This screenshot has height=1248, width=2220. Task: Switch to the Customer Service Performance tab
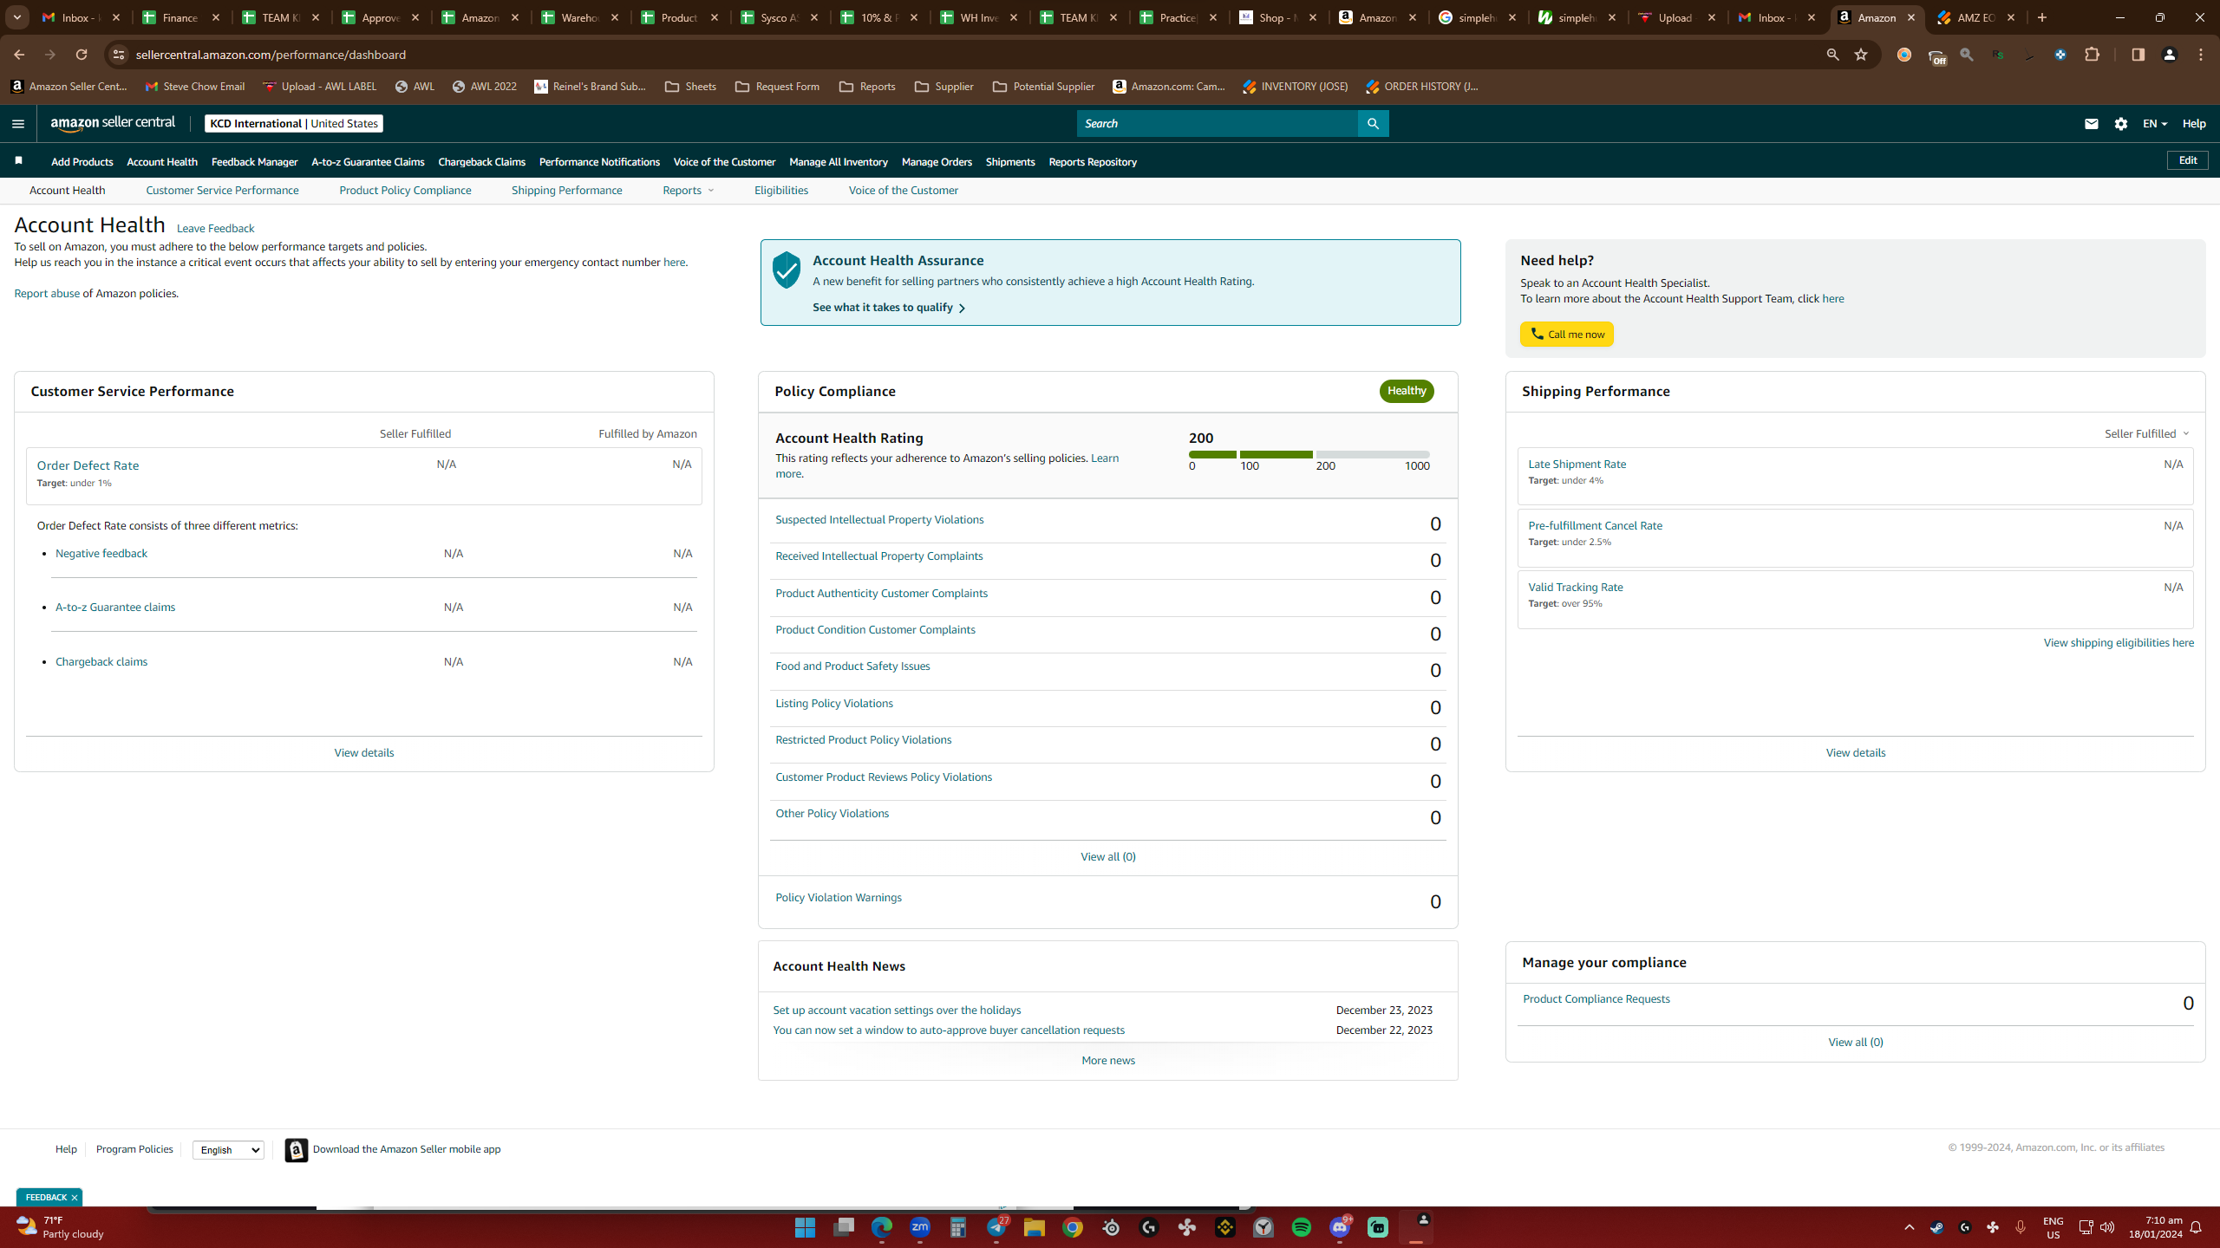pos(222,191)
